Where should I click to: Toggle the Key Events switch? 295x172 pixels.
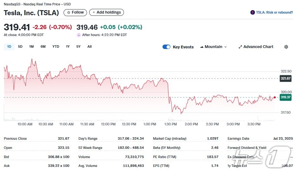pyautogui.click(x=166, y=47)
